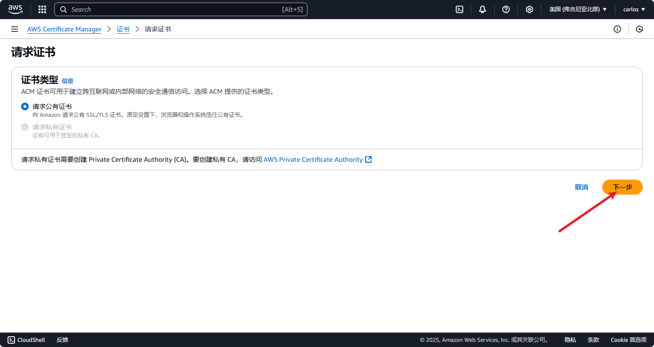
Task: Click the 证书类型 section heading
Action: [39, 80]
